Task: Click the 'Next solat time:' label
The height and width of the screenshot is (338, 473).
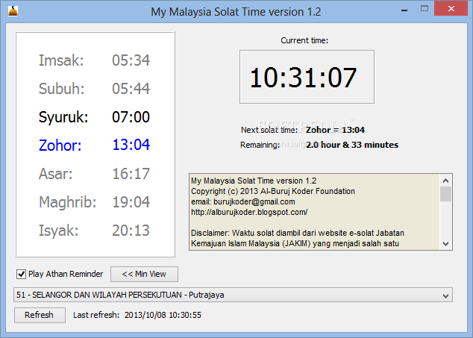Action: tap(269, 130)
